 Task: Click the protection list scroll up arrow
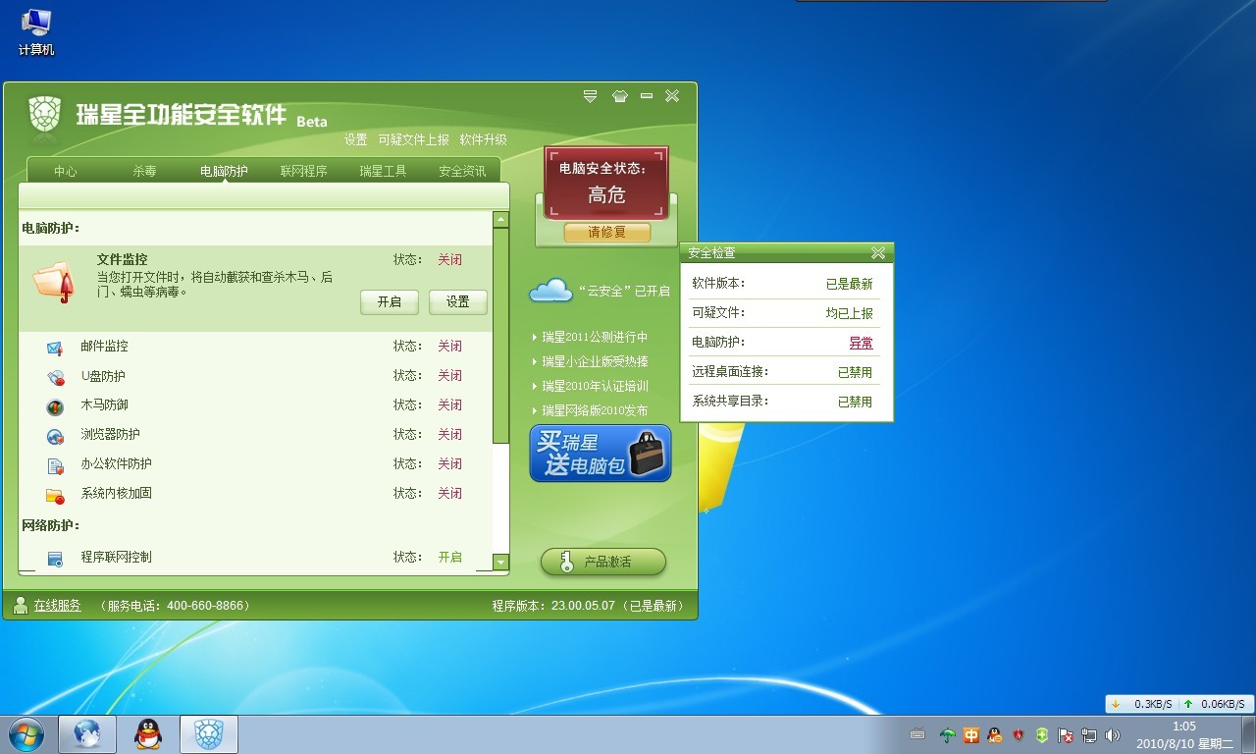point(500,220)
